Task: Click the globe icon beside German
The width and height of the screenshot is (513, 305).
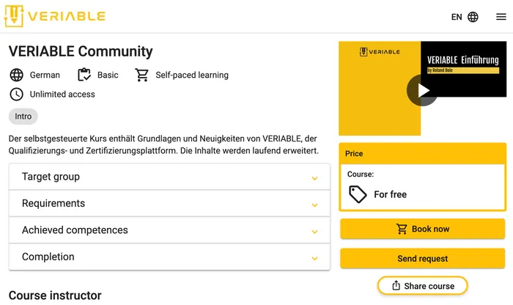Action: tap(16, 75)
